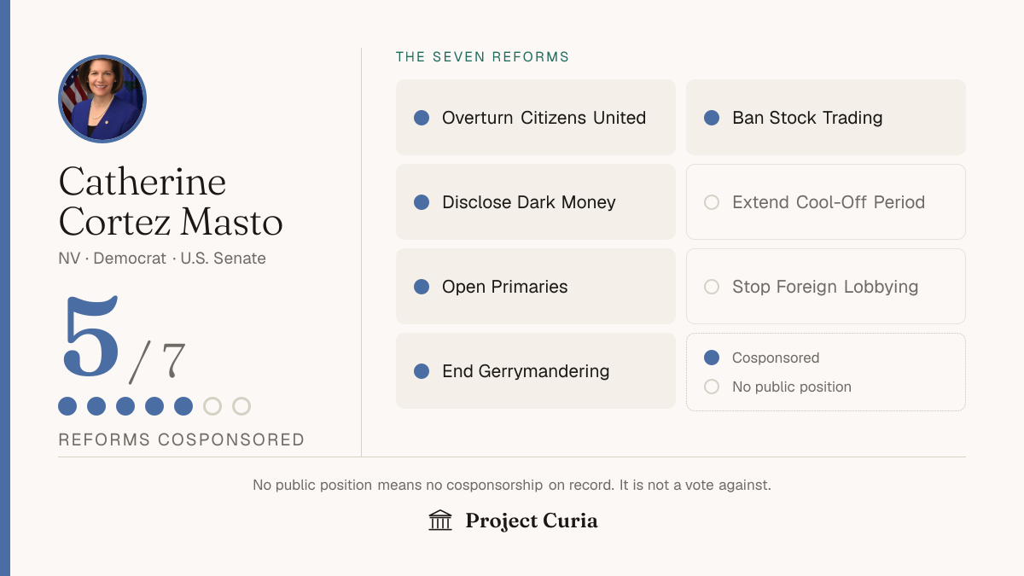Click the empty circle beside Extend Cool-Off Period
Image resolution: width=1024 pixels, height=576 pixels.
[712, 202]
